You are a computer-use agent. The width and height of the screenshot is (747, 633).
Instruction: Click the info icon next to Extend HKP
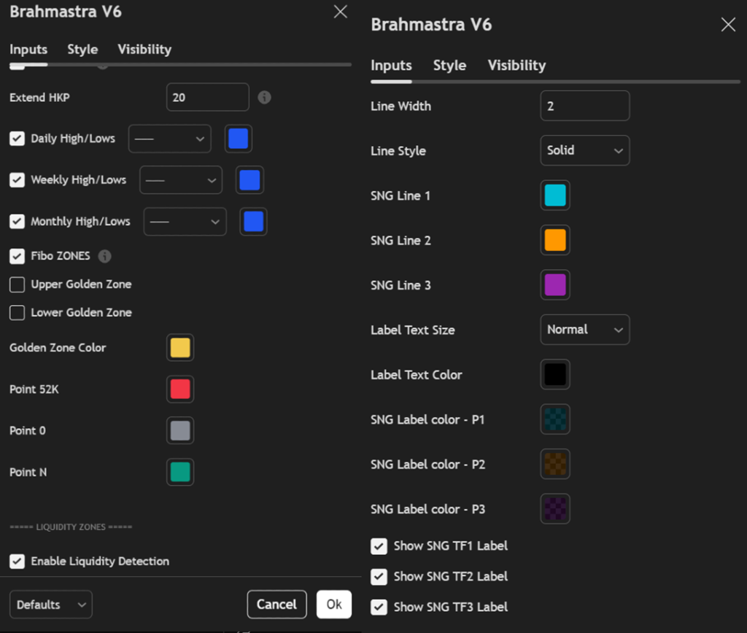265,97
